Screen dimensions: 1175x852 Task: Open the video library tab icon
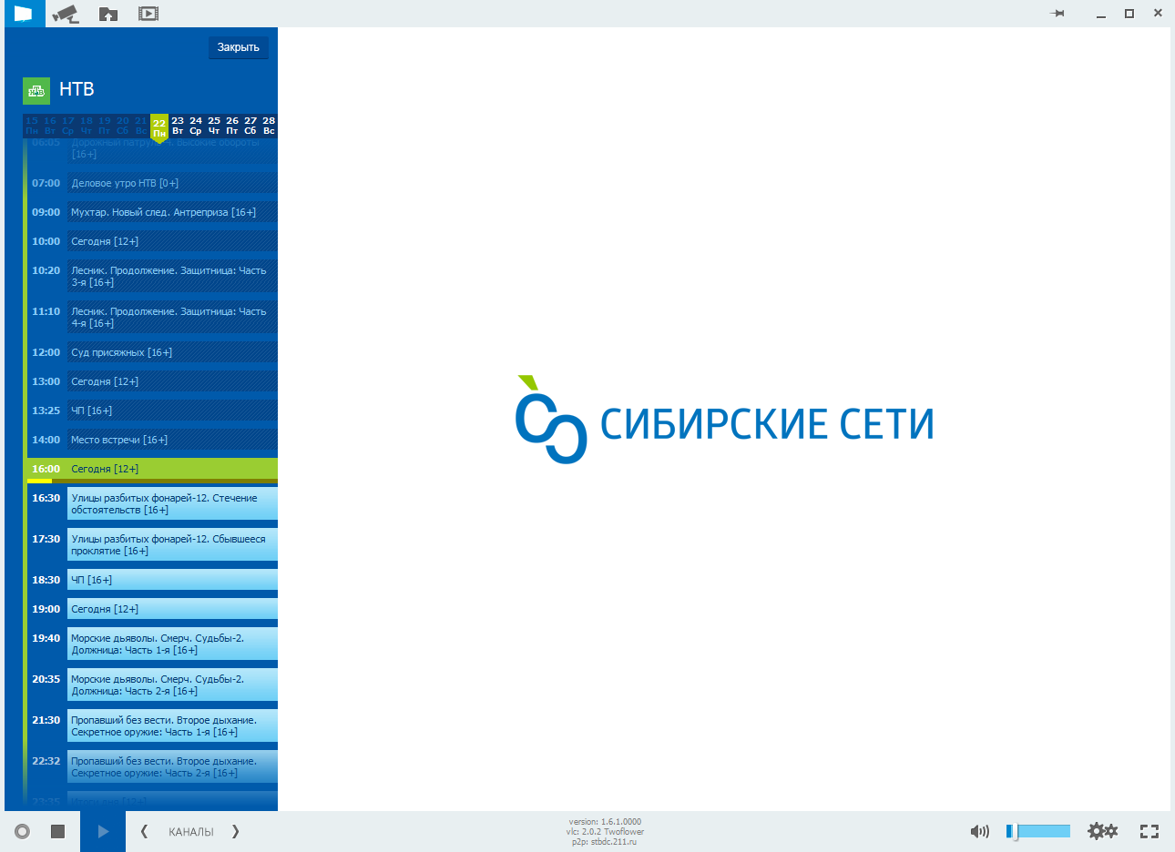tap(148, 14)
